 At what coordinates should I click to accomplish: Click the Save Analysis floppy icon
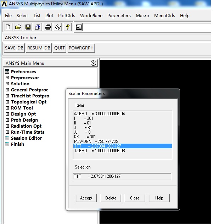(28, 27)
